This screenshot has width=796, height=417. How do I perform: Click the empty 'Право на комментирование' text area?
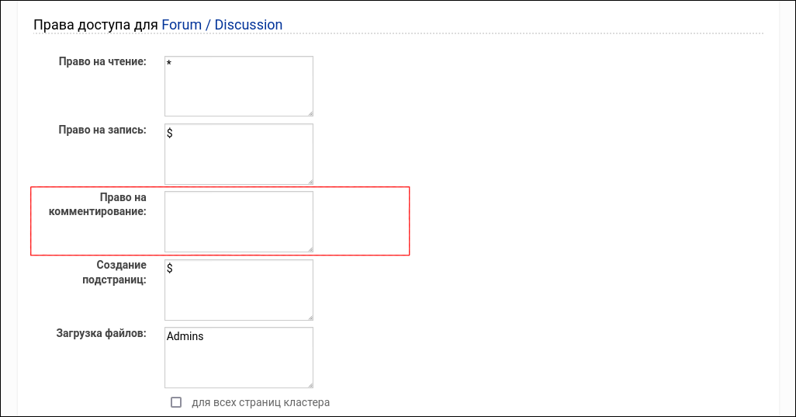238,221
